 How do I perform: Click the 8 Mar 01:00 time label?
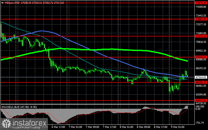click(127, 127)
